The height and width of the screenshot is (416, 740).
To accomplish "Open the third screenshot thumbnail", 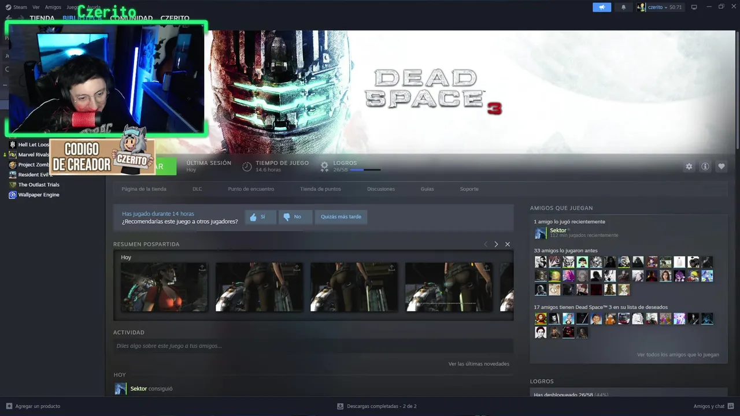I will 354,287.
